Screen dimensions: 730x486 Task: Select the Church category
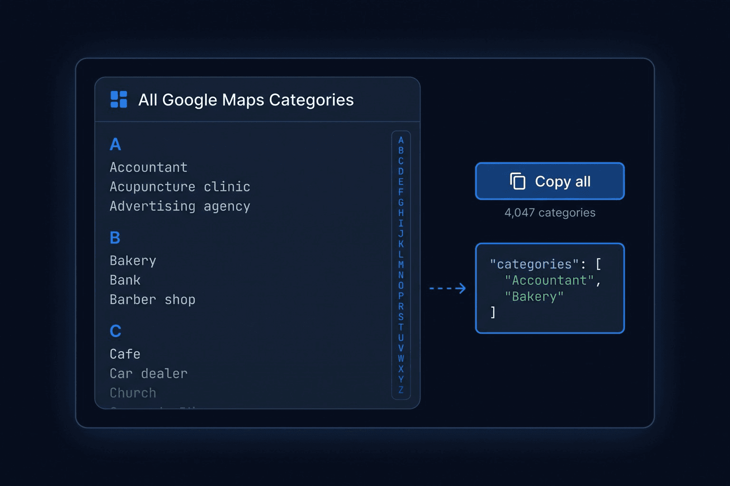click(x=133, y=393)
